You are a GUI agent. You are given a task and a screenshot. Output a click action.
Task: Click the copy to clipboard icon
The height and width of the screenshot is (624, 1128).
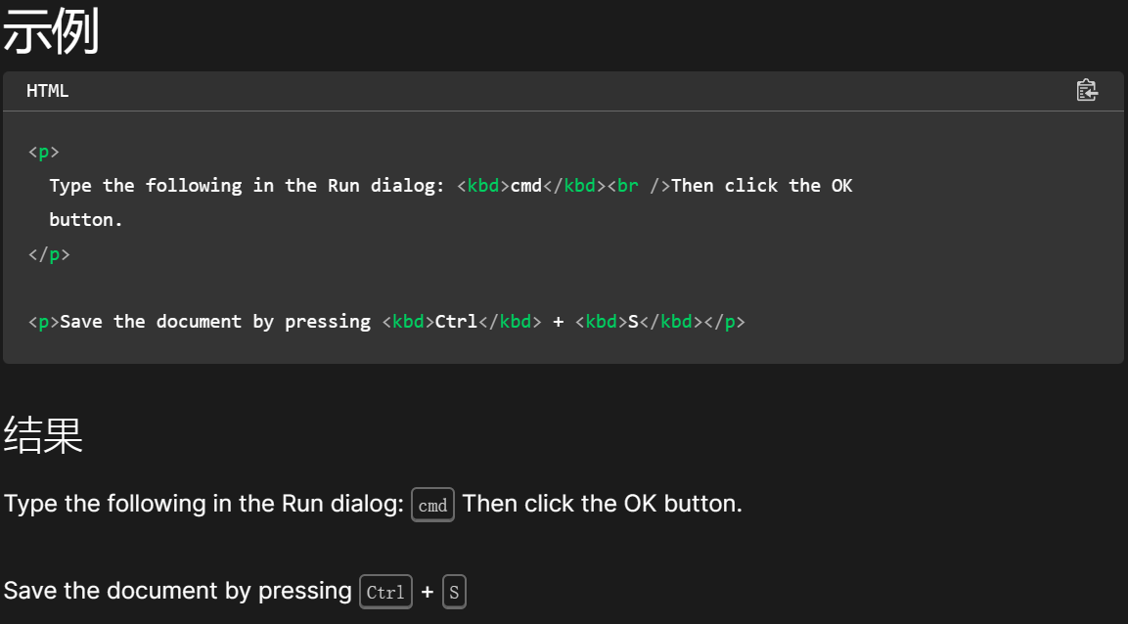coord(1086,91)
